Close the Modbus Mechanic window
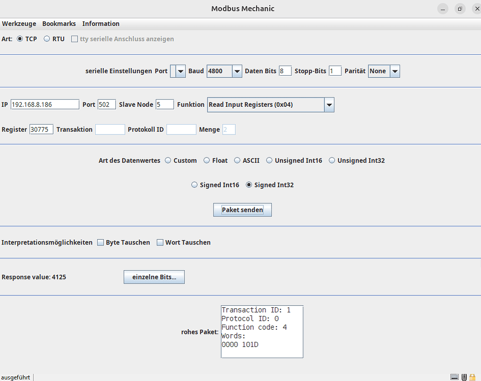This screenshot has width=481, height=381. pos(477,9)
